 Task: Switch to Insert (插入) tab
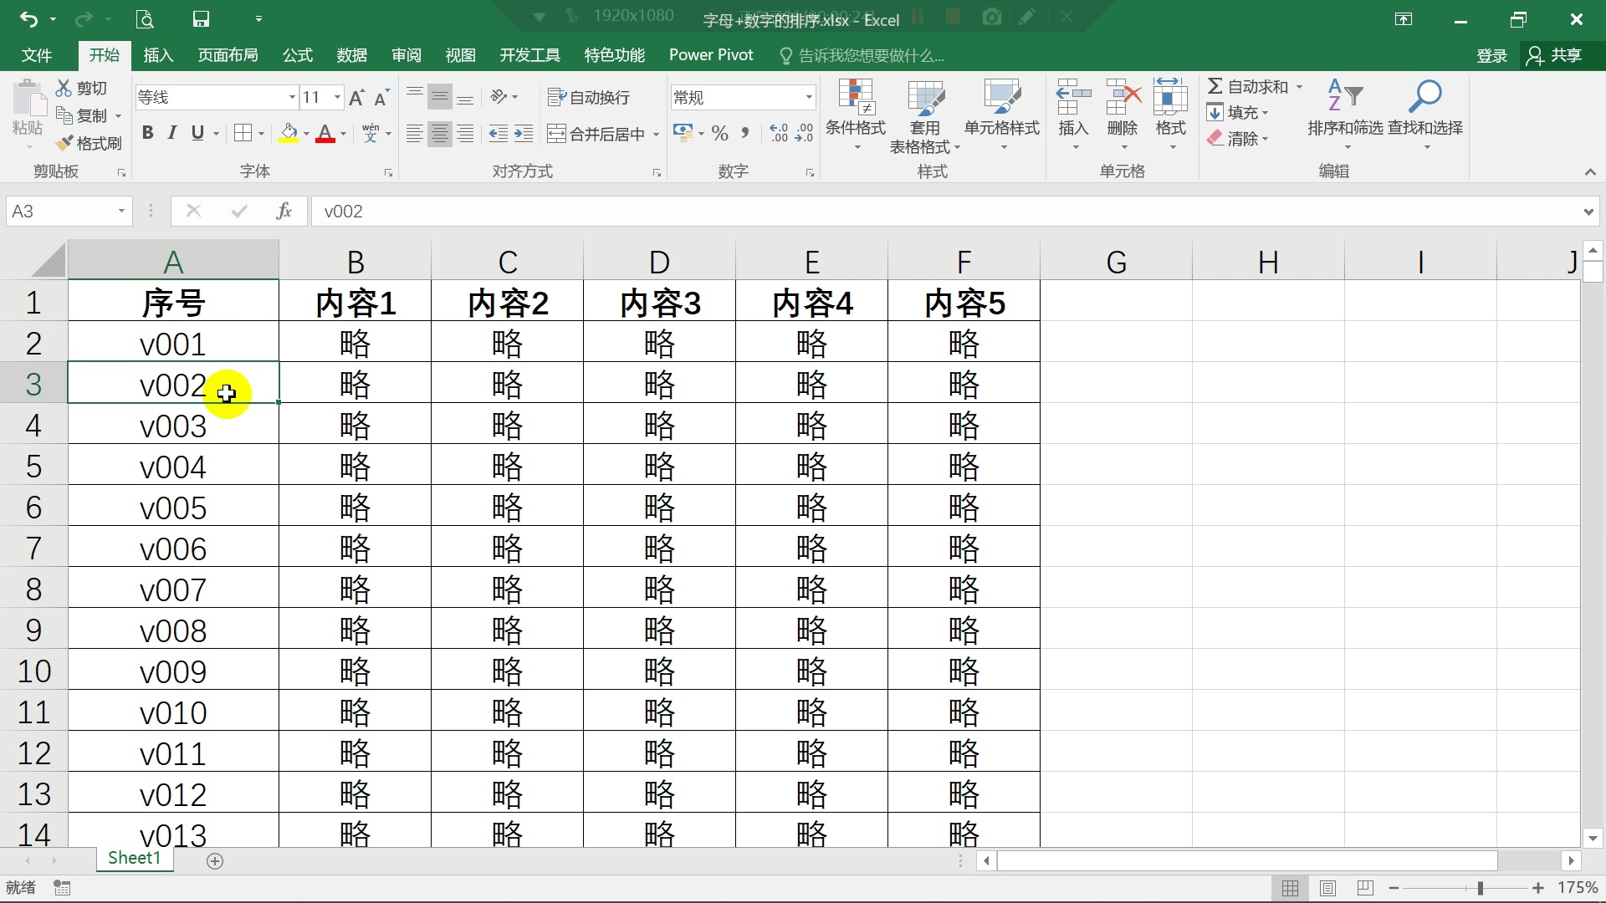(158, 55)
